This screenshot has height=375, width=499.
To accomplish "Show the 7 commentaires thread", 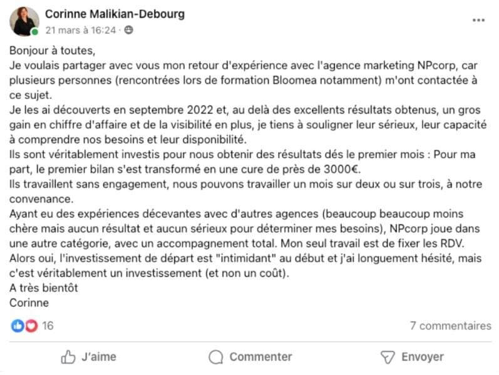I will point(450,326).
